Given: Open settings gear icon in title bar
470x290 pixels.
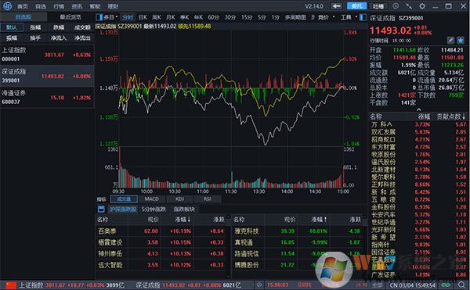Looking at the screenshot, I should pos(422,6).
